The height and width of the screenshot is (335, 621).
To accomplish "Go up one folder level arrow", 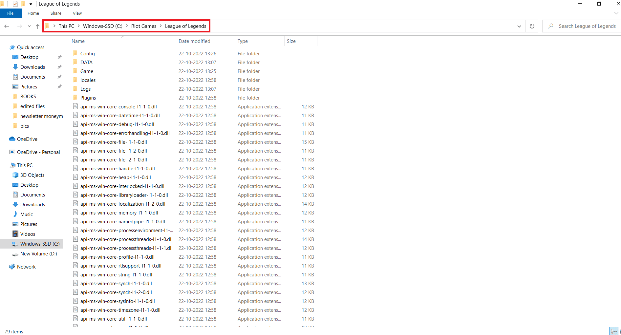I will click(38, 26).
